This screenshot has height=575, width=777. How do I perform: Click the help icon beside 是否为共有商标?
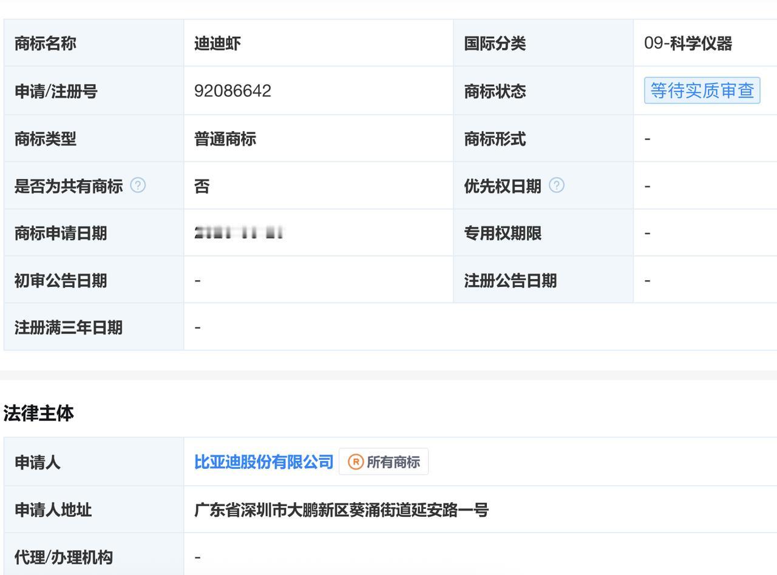[138, 186]
